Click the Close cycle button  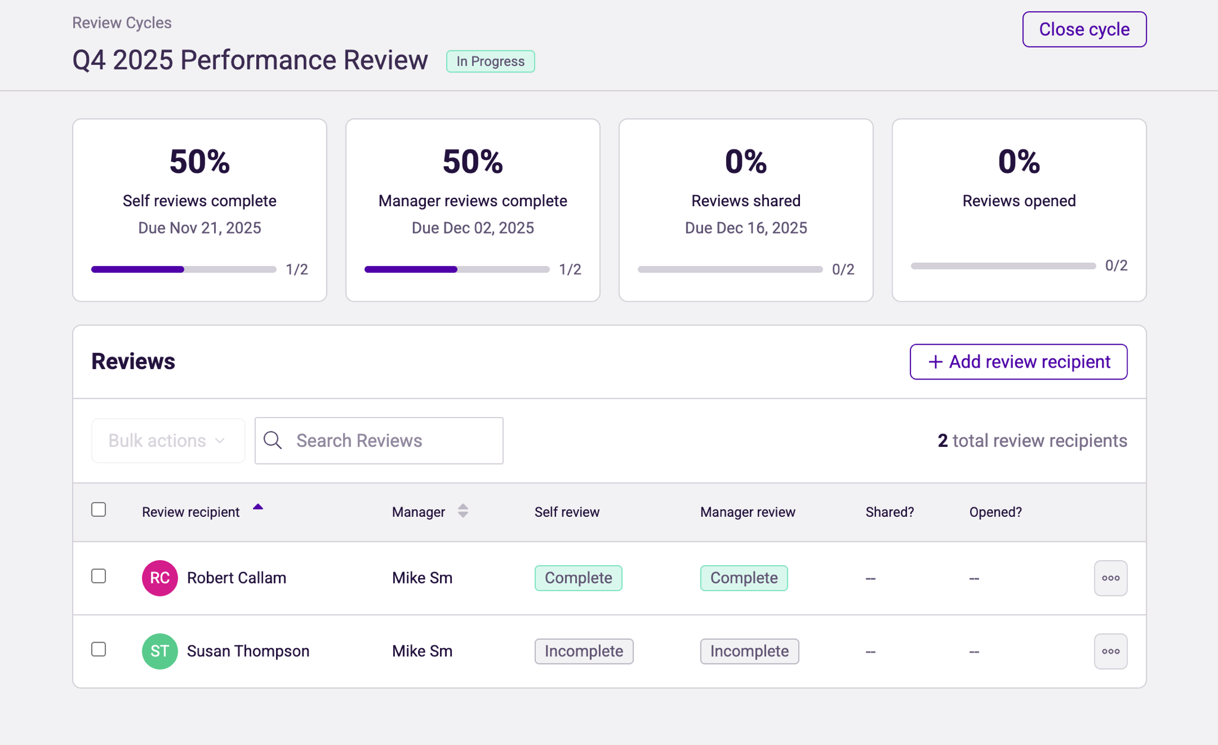(1084, 29)
